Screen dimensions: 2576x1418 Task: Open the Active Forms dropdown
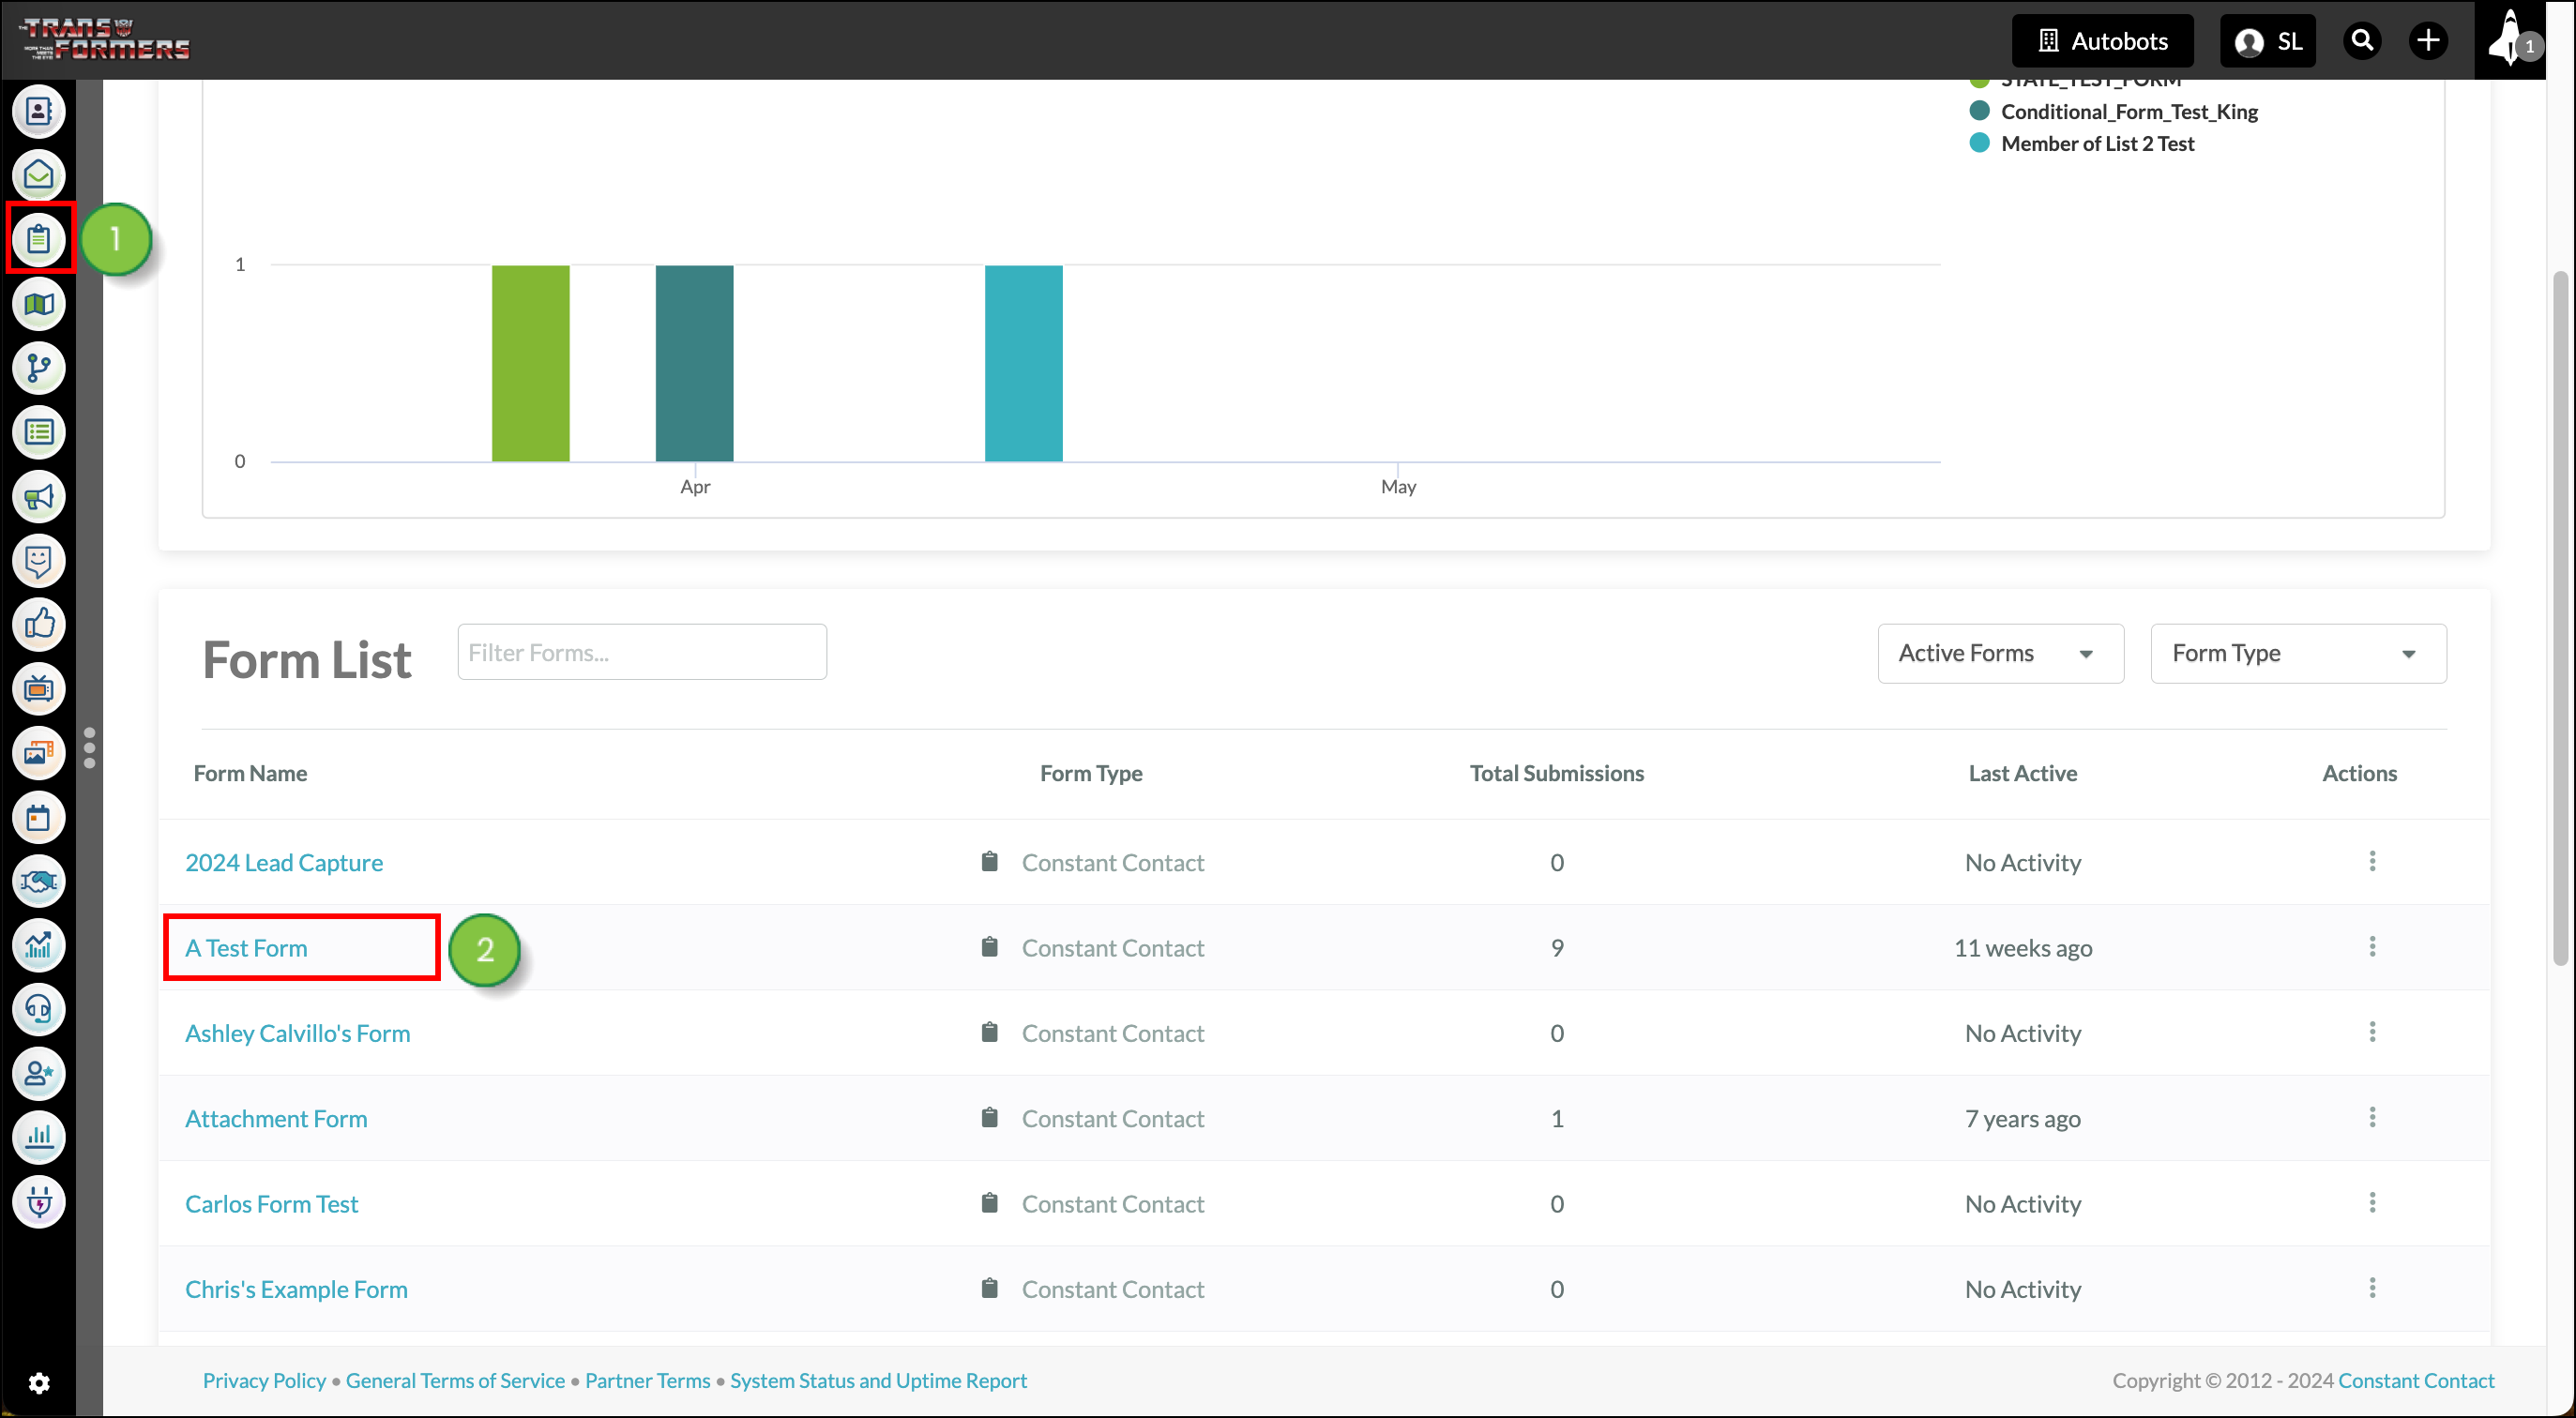pyautogui.click(x=2000, y=653)
